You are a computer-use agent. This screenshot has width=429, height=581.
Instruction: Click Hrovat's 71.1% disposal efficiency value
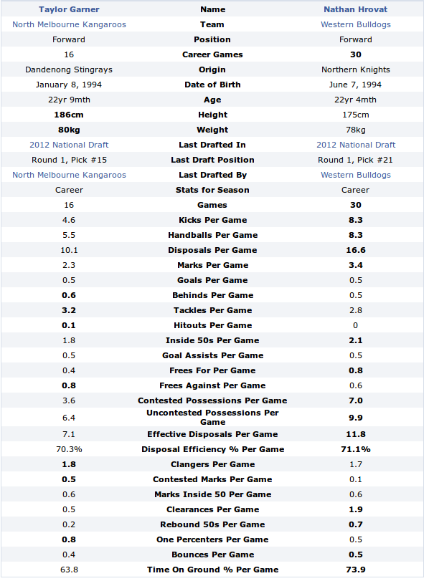click(356, 449)
